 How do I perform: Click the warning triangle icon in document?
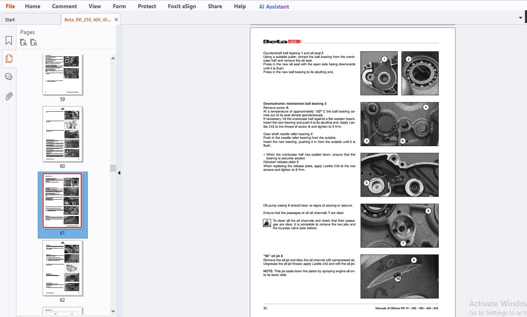point(267,223)
